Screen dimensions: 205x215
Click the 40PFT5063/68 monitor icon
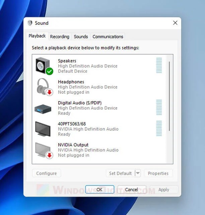tap(43, 129)
